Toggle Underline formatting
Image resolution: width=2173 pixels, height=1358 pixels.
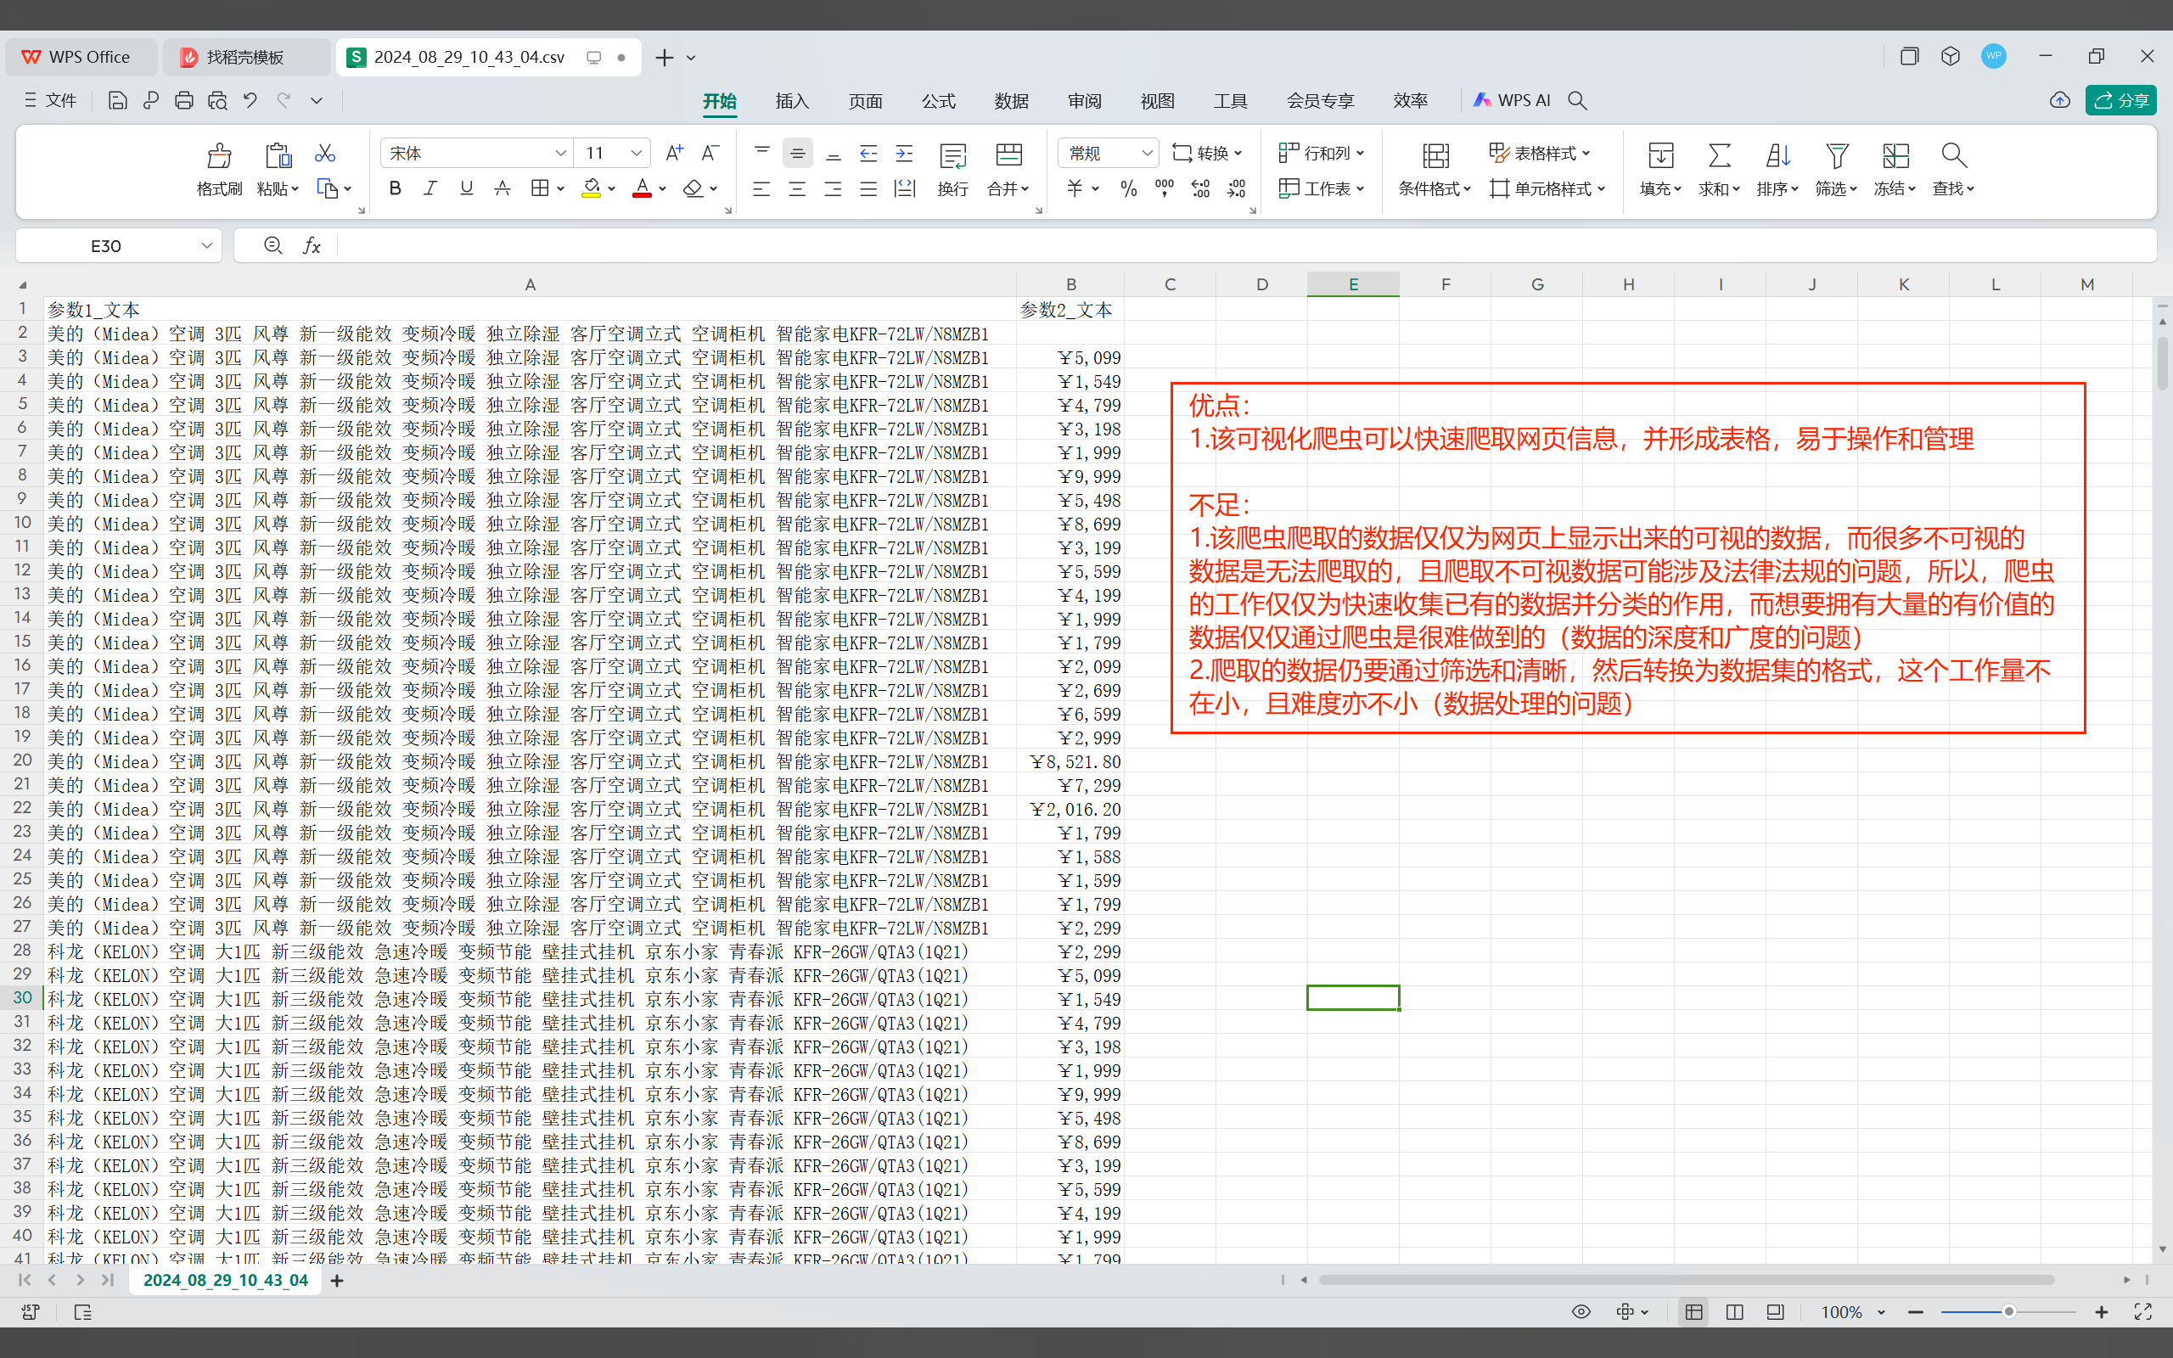click(466, 188)
